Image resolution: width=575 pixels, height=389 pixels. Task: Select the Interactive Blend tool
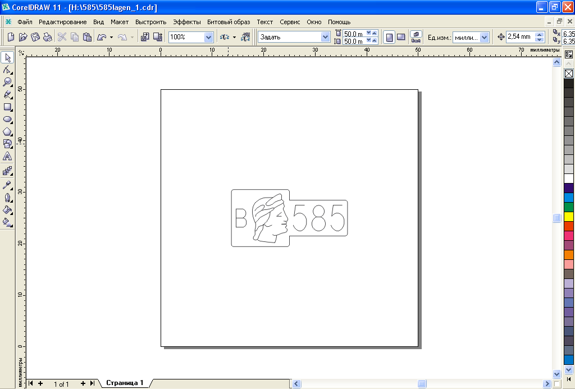(x=7, y=171)
